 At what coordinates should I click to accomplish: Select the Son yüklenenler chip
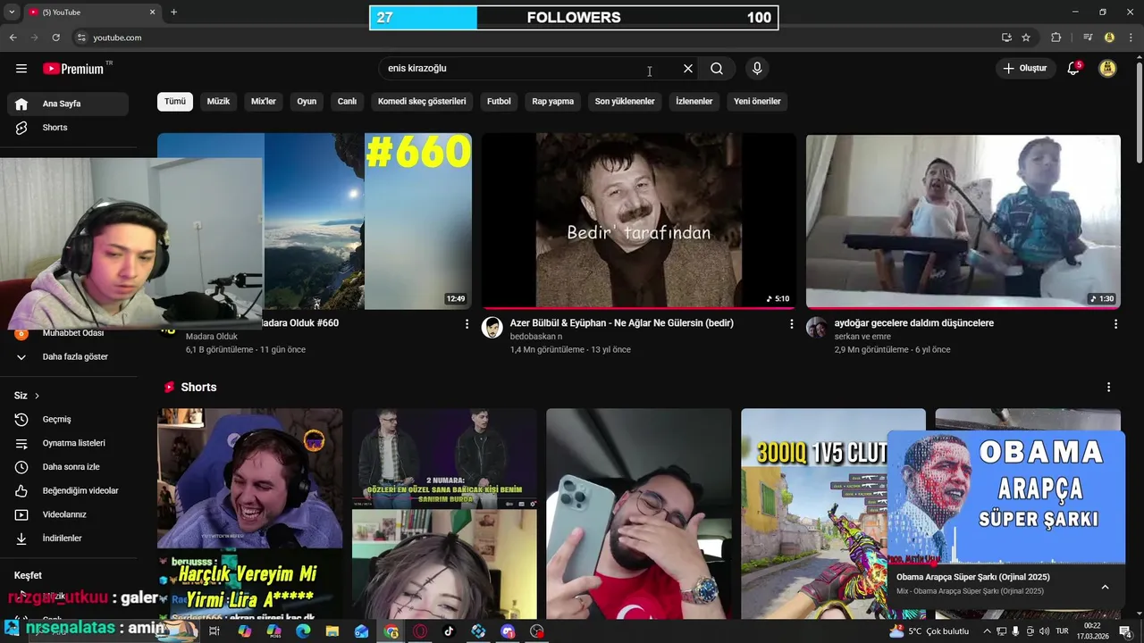coord(625,101)
